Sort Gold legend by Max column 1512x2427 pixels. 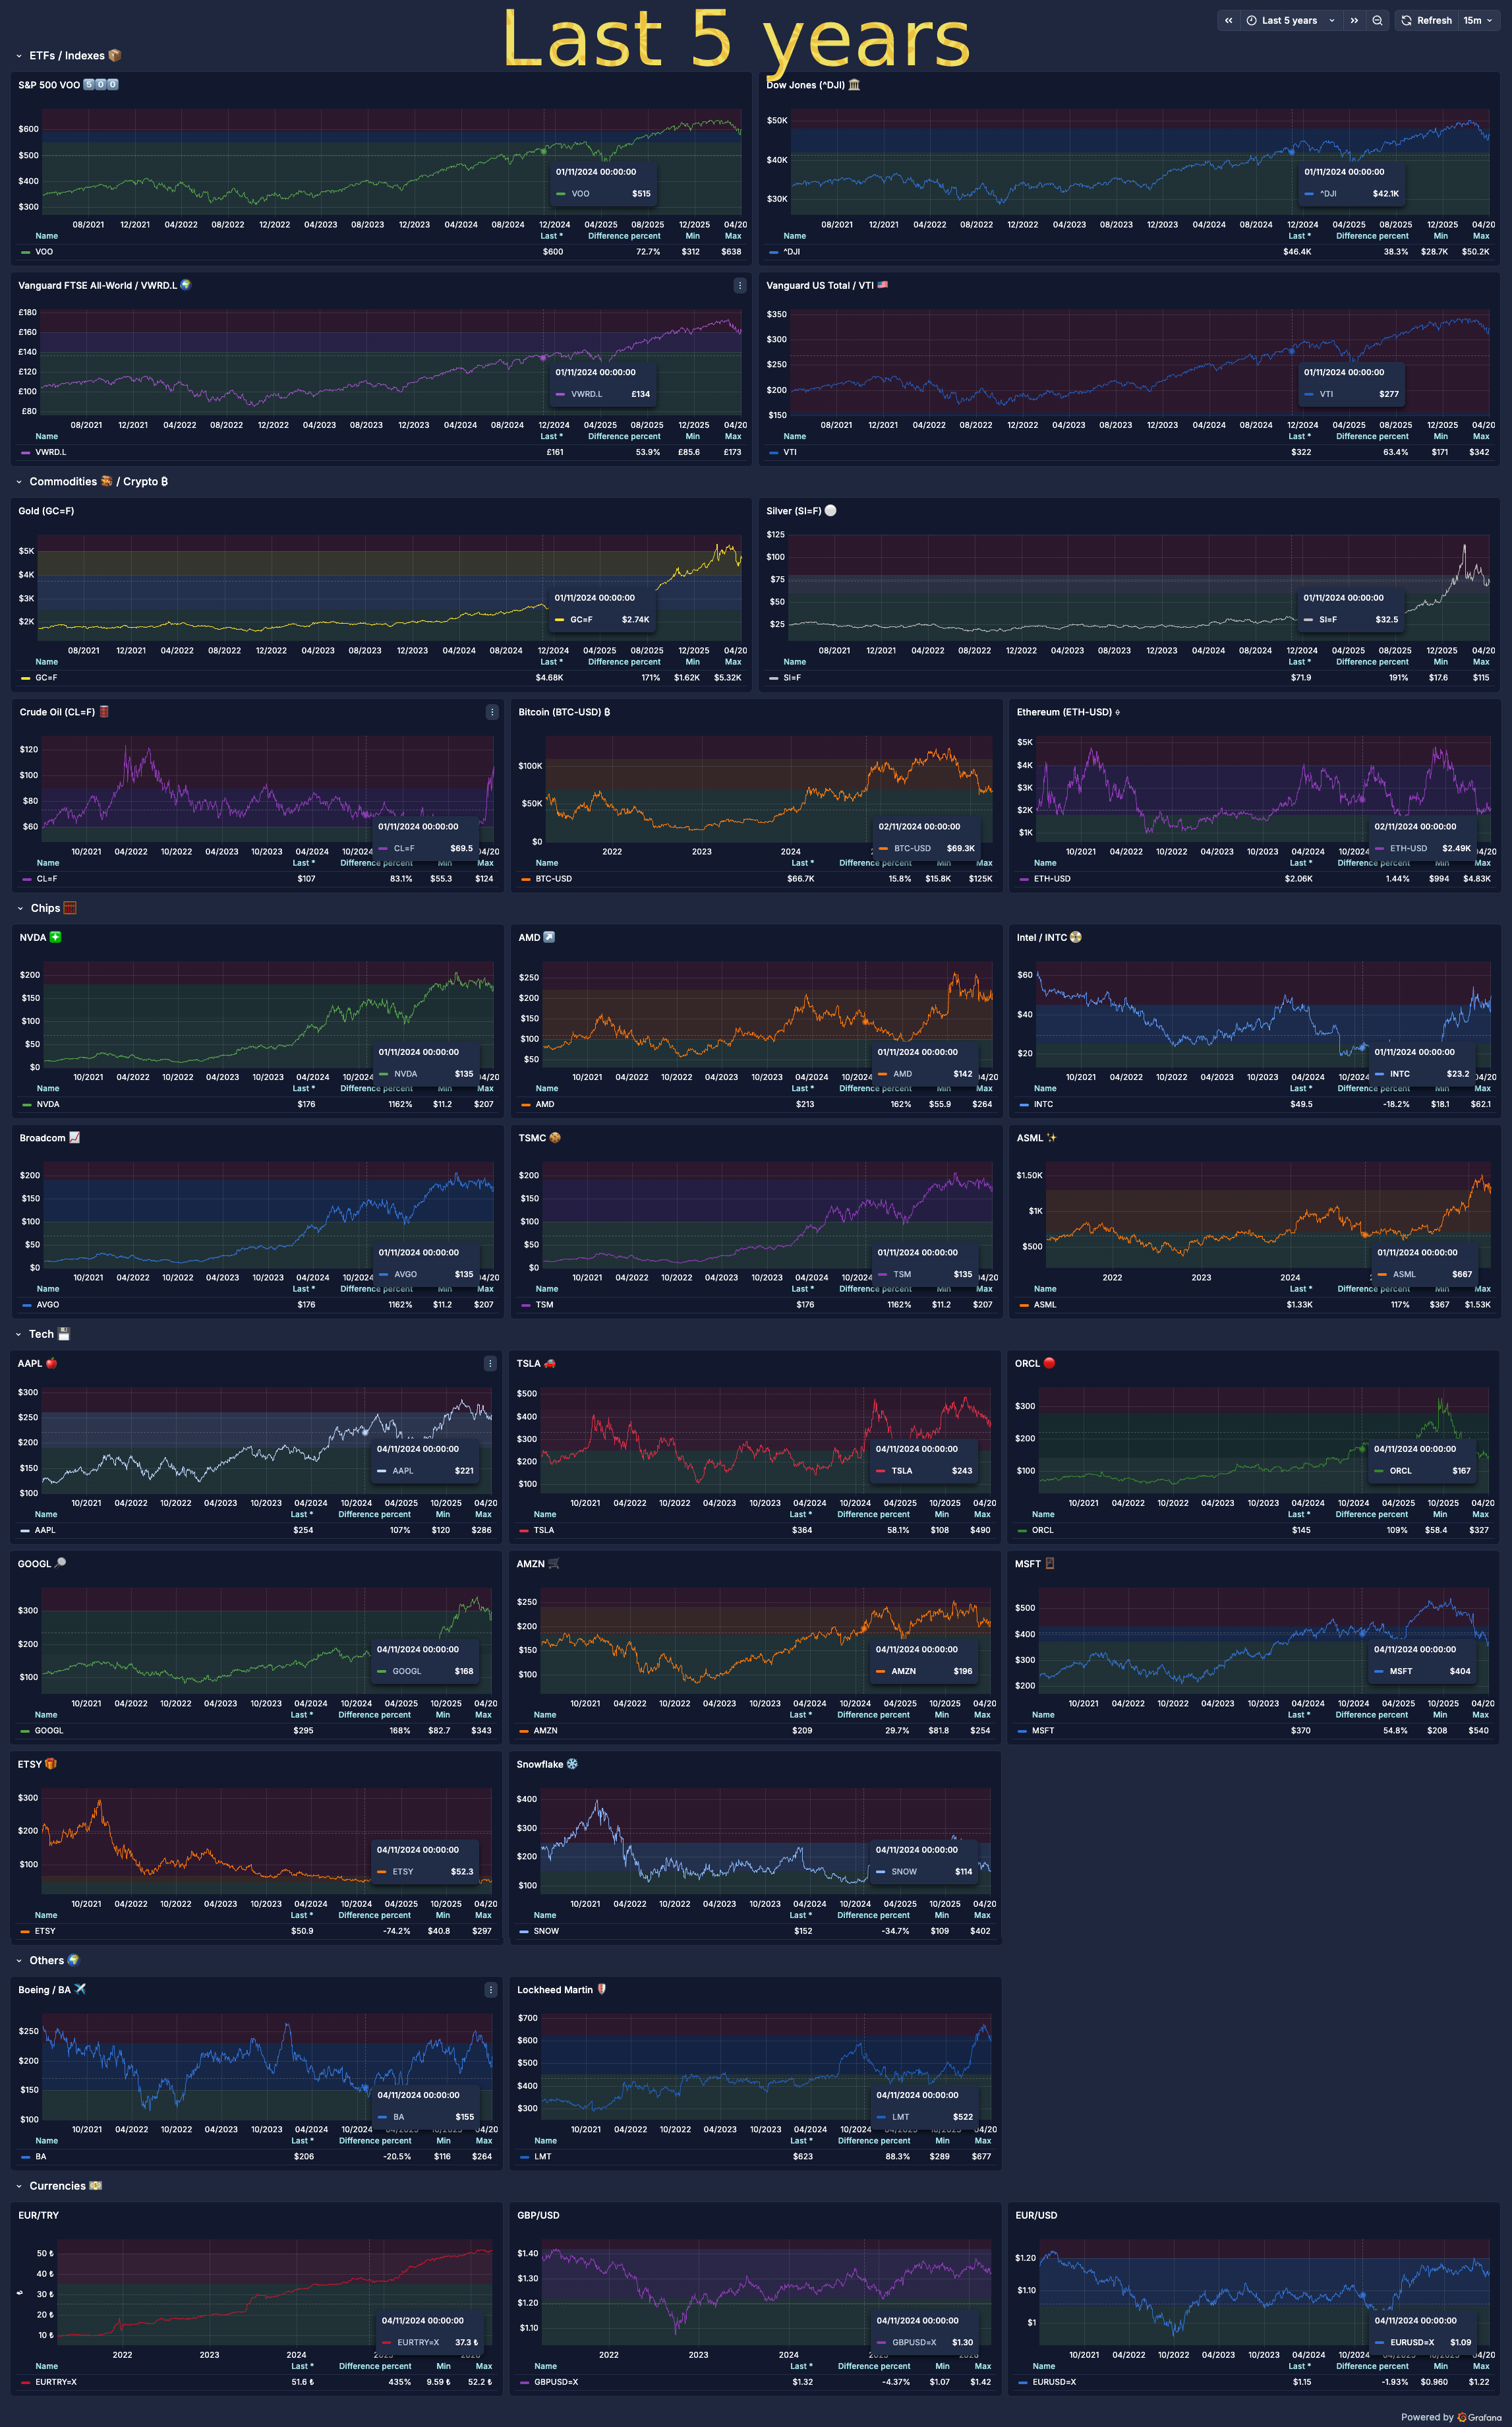coord(733,662)
